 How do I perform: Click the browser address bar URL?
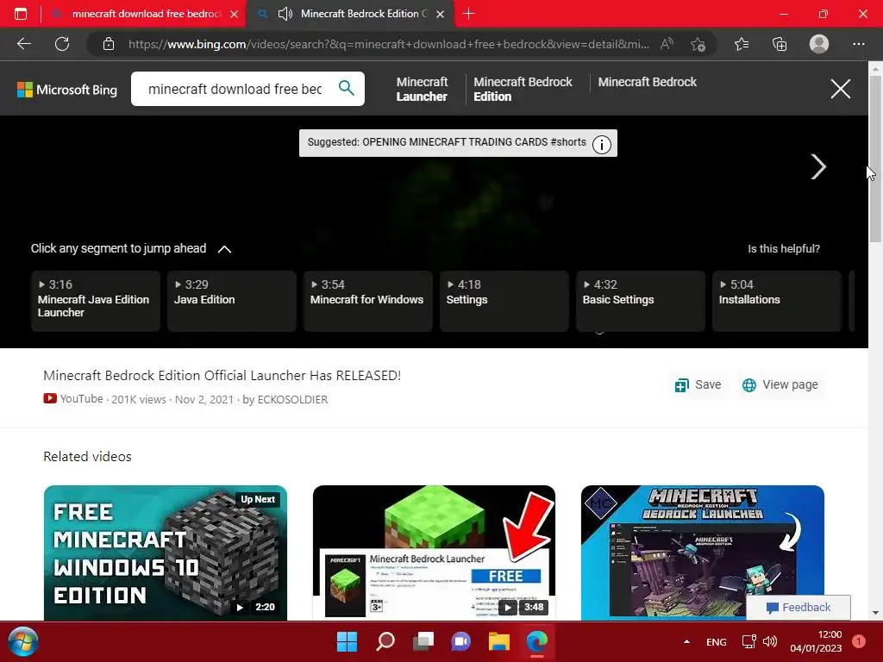(x=389, y=44)
